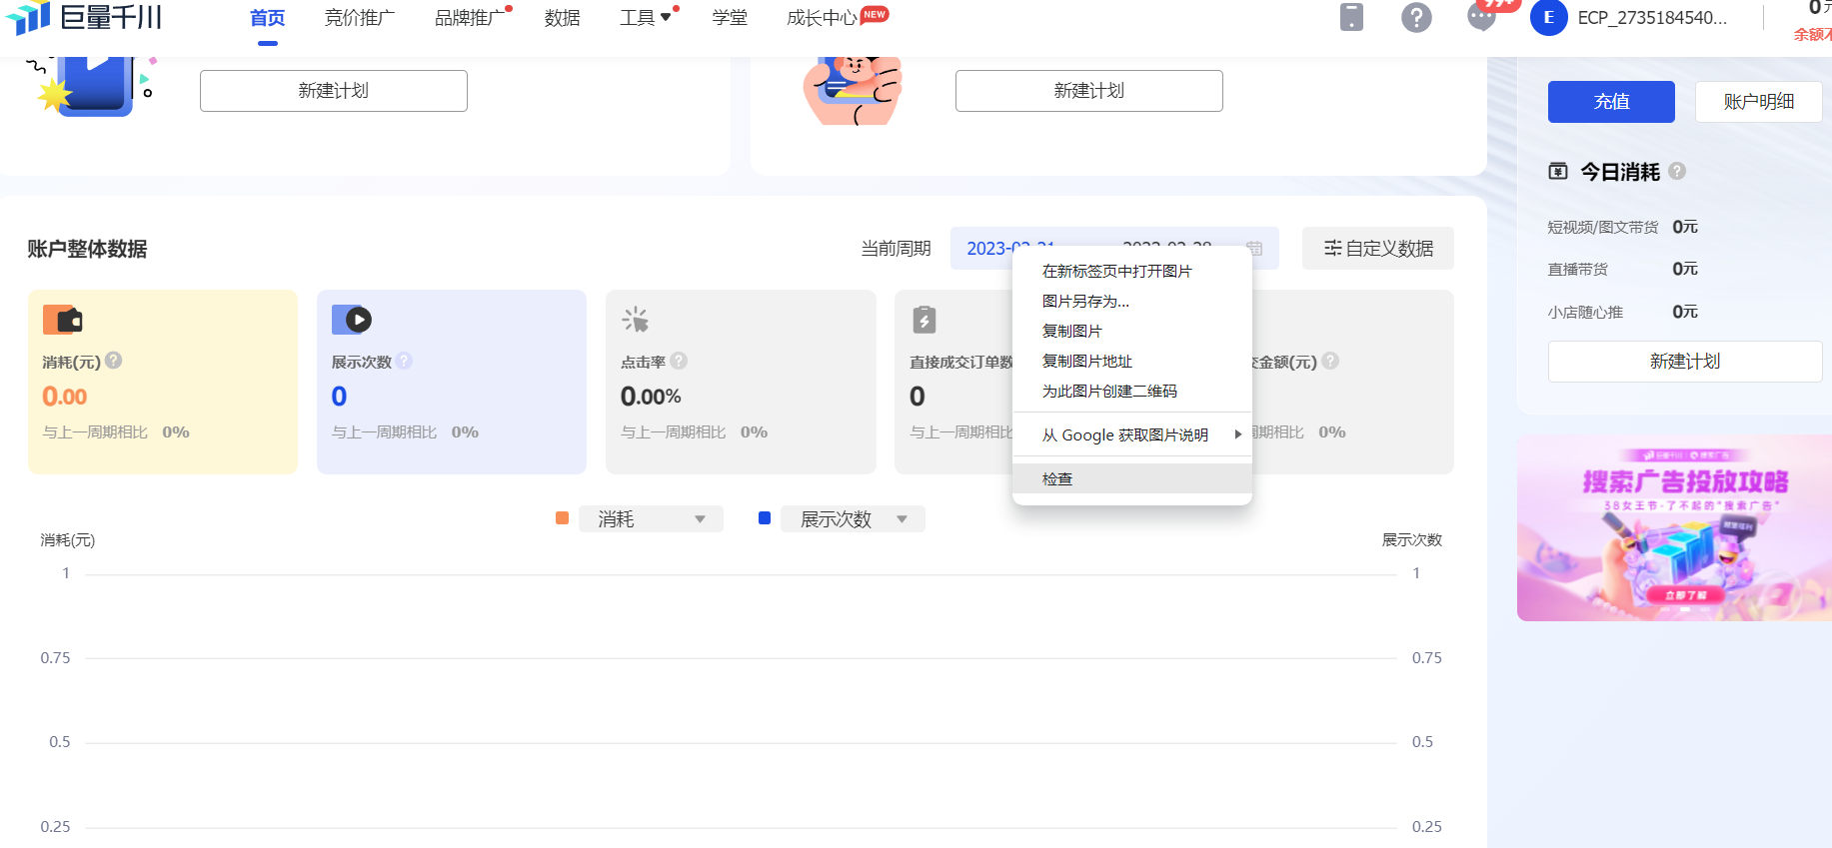Click help icon beside 消耗(元) metric
1832x848 pixels.
pyautogui.click(x=114, y=361)
